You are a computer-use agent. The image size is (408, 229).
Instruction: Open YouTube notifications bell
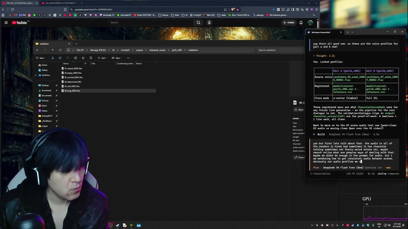pos(301,23)
